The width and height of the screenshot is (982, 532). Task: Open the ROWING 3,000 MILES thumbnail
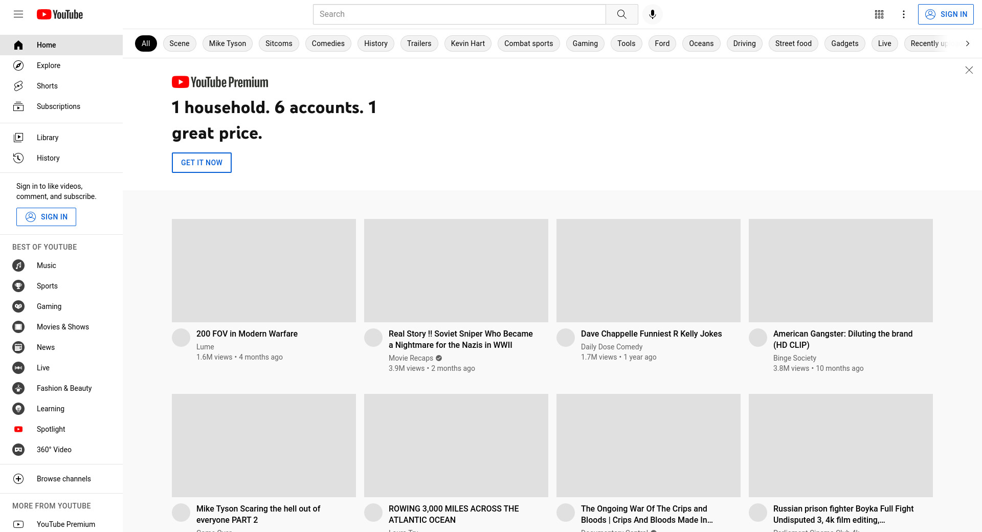tap(456, 446)
